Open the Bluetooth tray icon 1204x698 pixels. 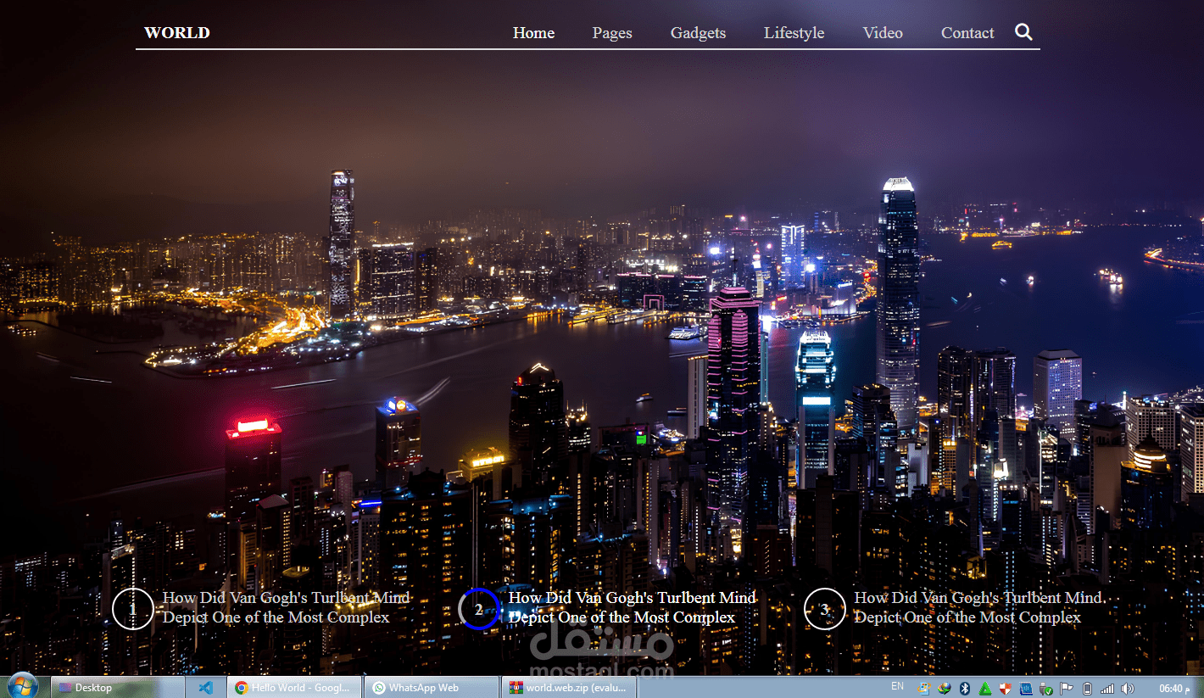[x=965, y=688]
